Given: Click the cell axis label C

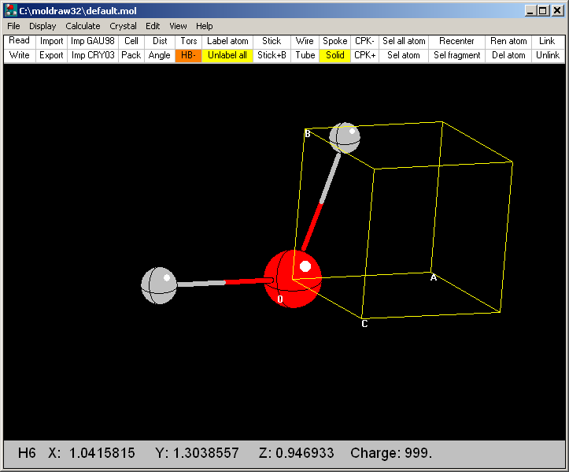Looking at the screenshot, I should click(364, 323).
